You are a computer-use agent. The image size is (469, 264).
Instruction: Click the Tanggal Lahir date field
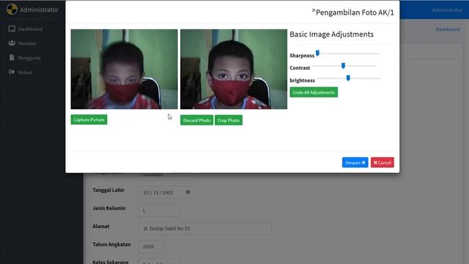[166, 192]
